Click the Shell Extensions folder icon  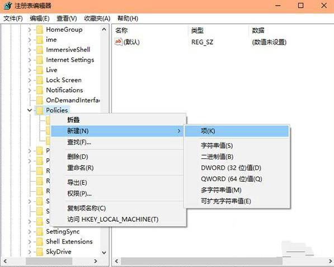tap(40, 241)
